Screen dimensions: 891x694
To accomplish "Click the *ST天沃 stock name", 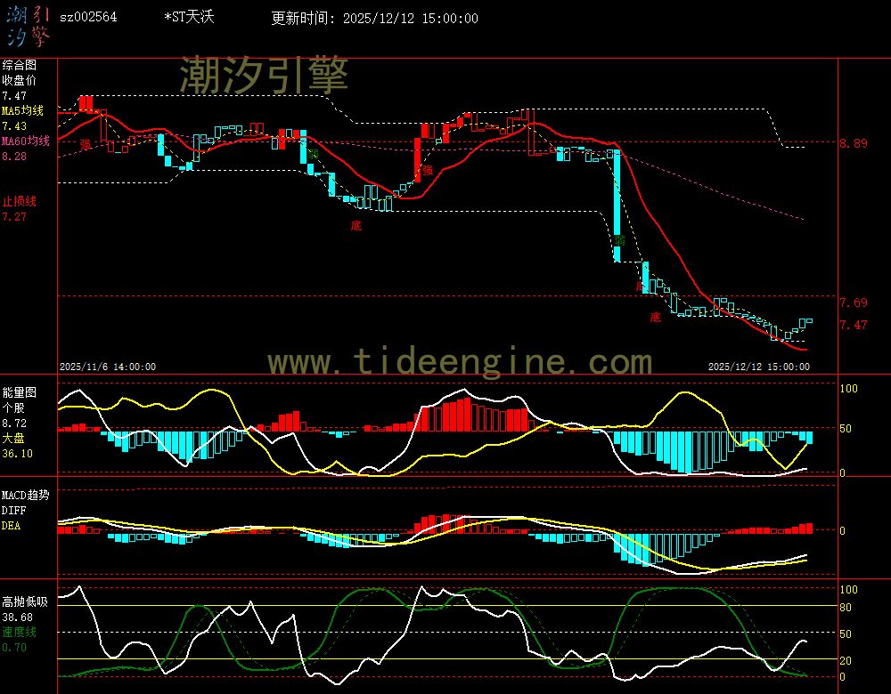I will click(x=189, y=17).
